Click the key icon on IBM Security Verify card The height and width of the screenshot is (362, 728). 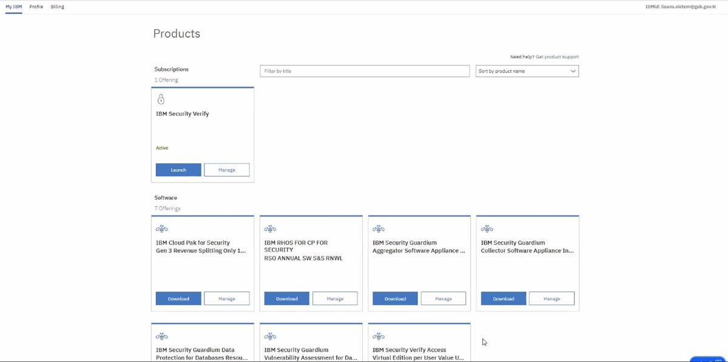pos(161,98)
